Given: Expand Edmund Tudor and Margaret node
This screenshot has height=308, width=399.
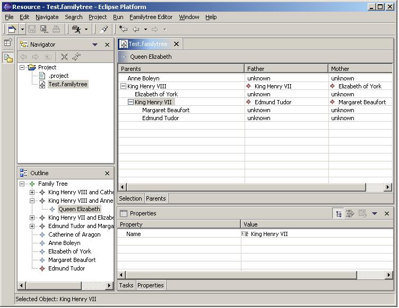Looking at the screenshot, I should (x=32, y=226).
